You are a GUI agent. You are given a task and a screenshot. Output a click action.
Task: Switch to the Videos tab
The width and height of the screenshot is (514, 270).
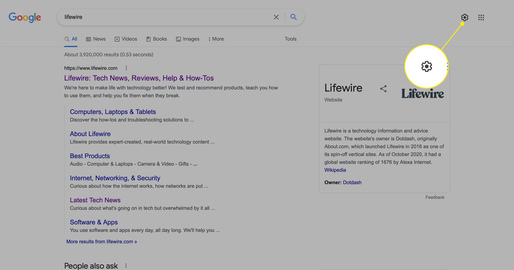tap(126, 39)
